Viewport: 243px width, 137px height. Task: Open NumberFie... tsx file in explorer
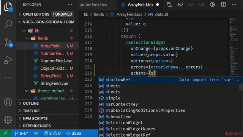tap(47, 53)
